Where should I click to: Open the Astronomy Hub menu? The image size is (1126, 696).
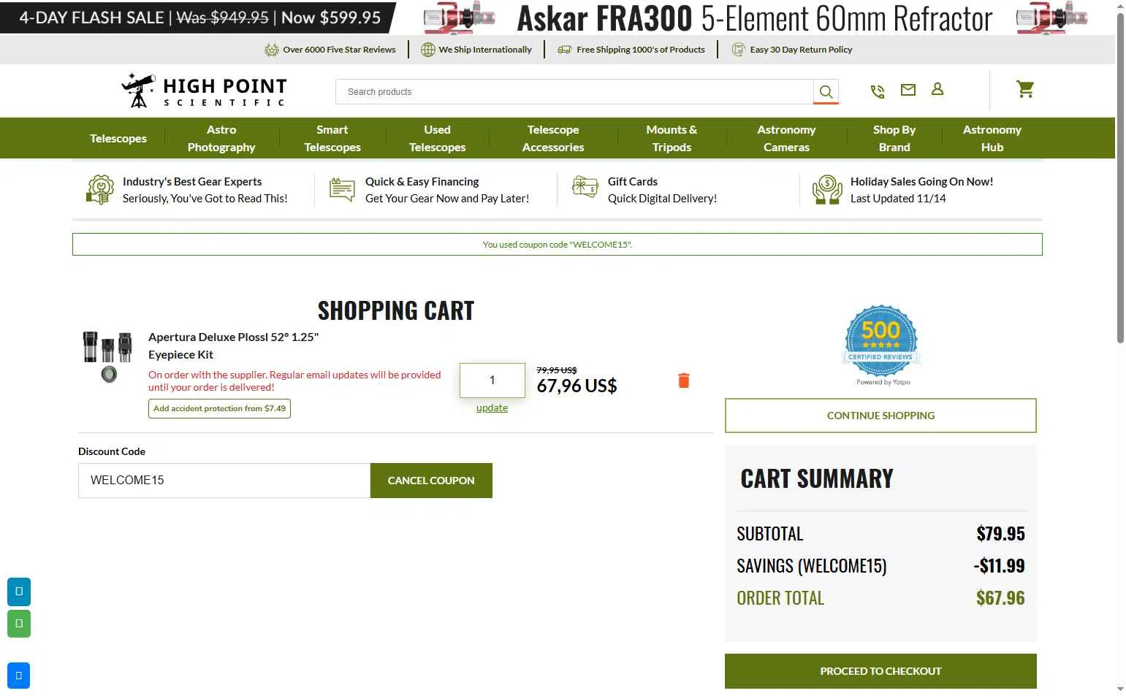click(x=992, y=138)
